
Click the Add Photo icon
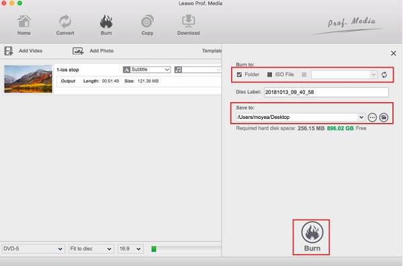click(x=78, y=51)
